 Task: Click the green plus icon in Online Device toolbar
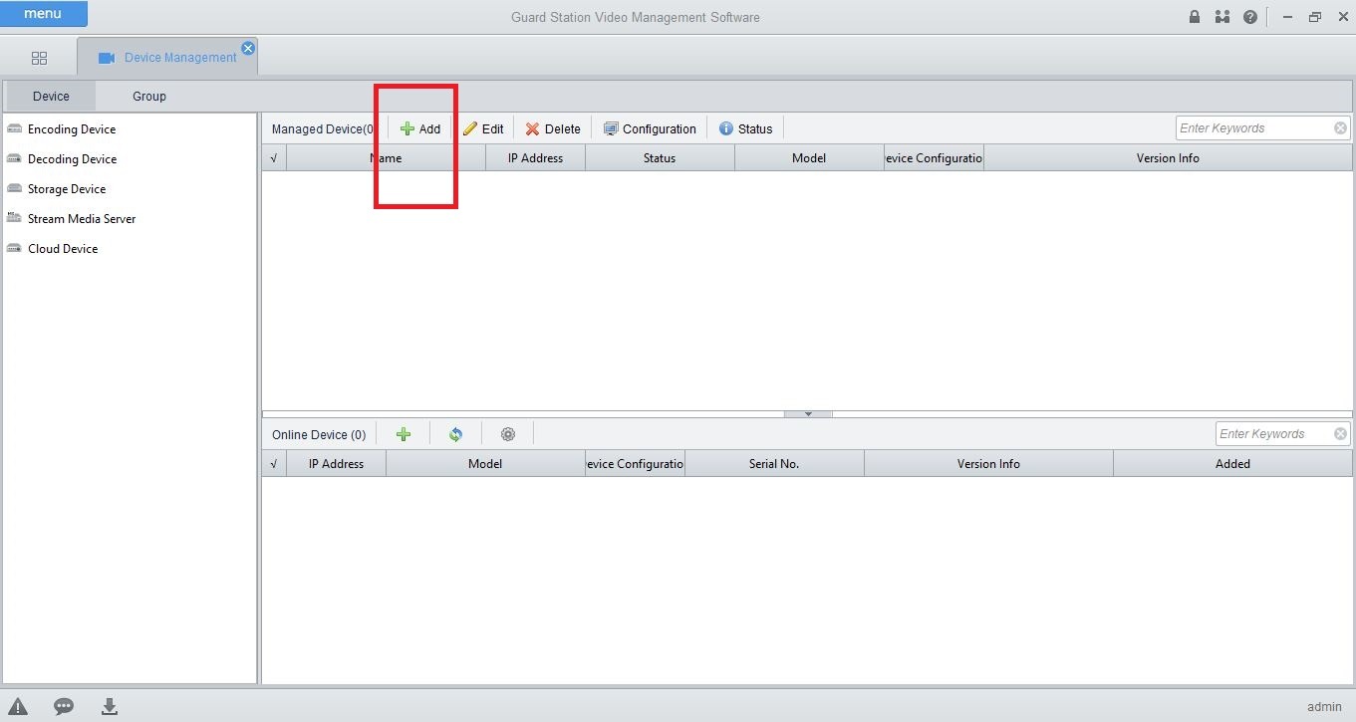tap(404, 434)
